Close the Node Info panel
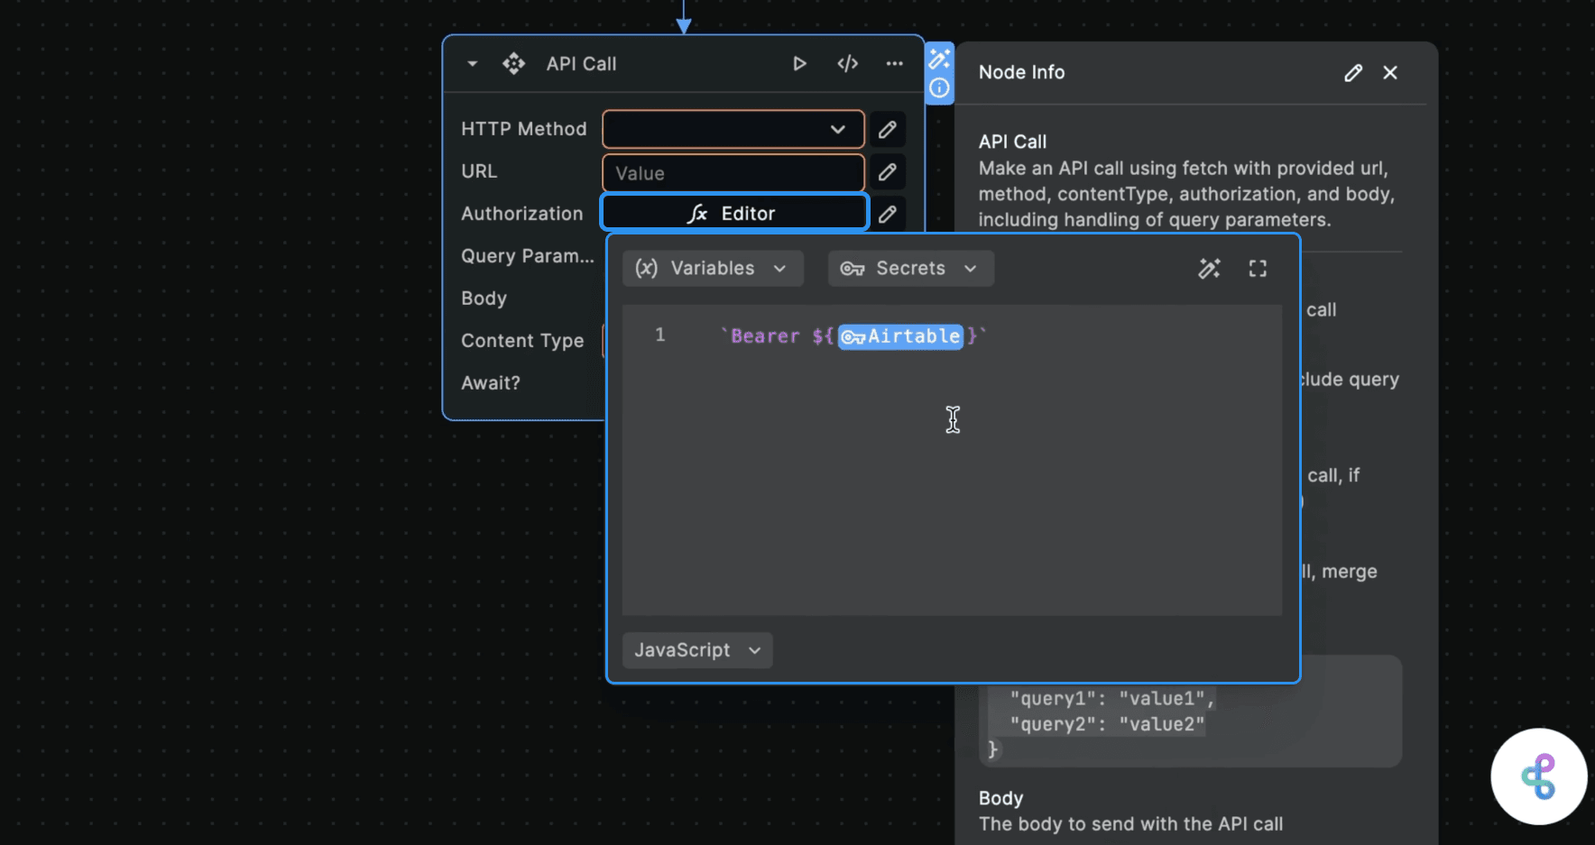Screen dimensions: 1595x845 tap(1391, 72)
